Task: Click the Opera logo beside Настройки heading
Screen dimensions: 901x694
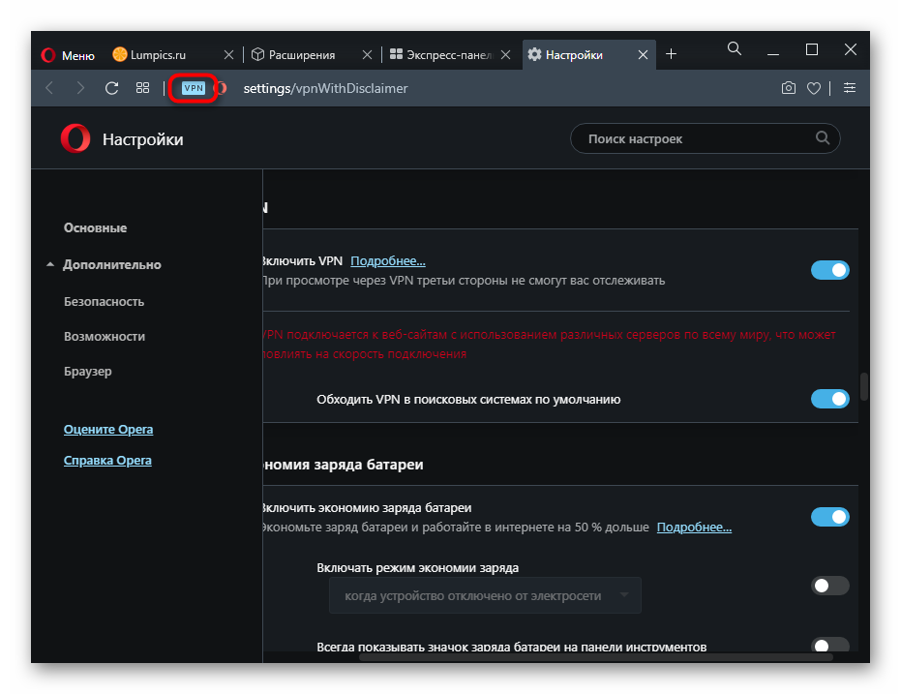Action: coord(75,138)
